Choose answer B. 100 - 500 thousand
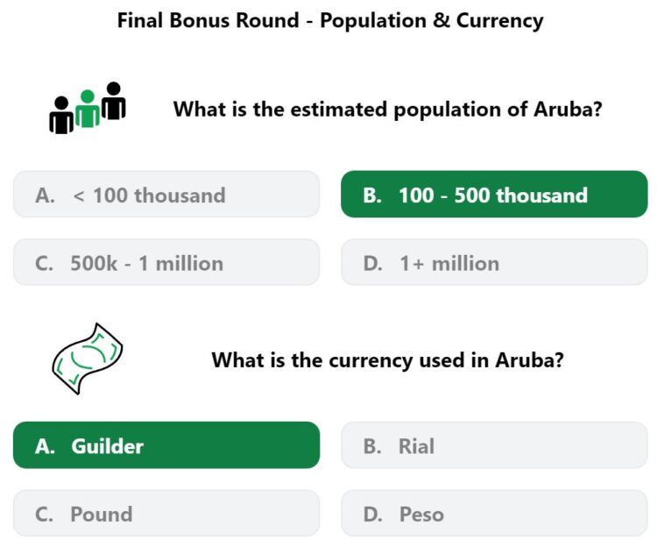 click(494, 194)
